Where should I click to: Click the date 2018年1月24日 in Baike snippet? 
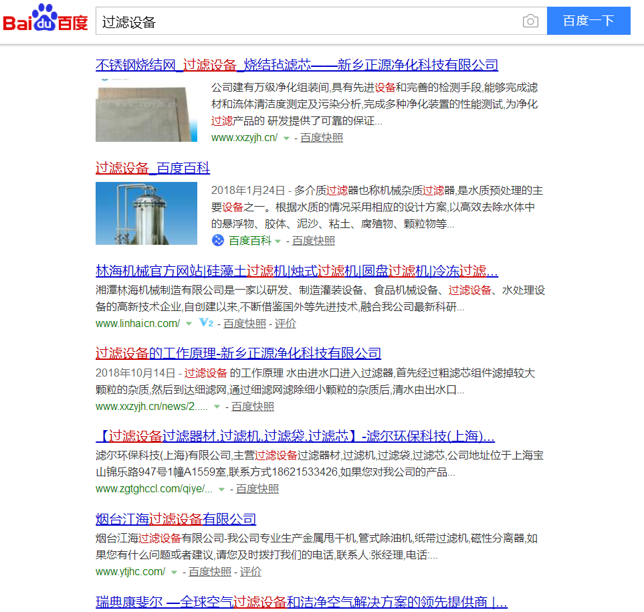(x=248, y=191)
